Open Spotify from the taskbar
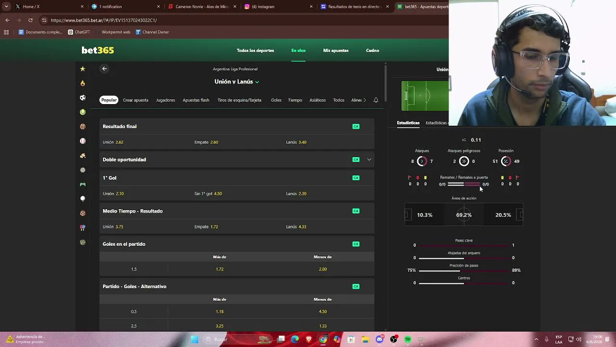 tap(408, 339)
